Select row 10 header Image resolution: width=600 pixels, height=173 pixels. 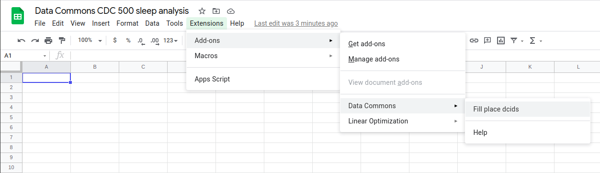(11, 167)
